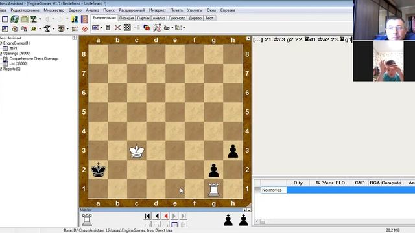Click the green magnifier search icon
Screen dimensions: 415x233
(x=34, y=28)
